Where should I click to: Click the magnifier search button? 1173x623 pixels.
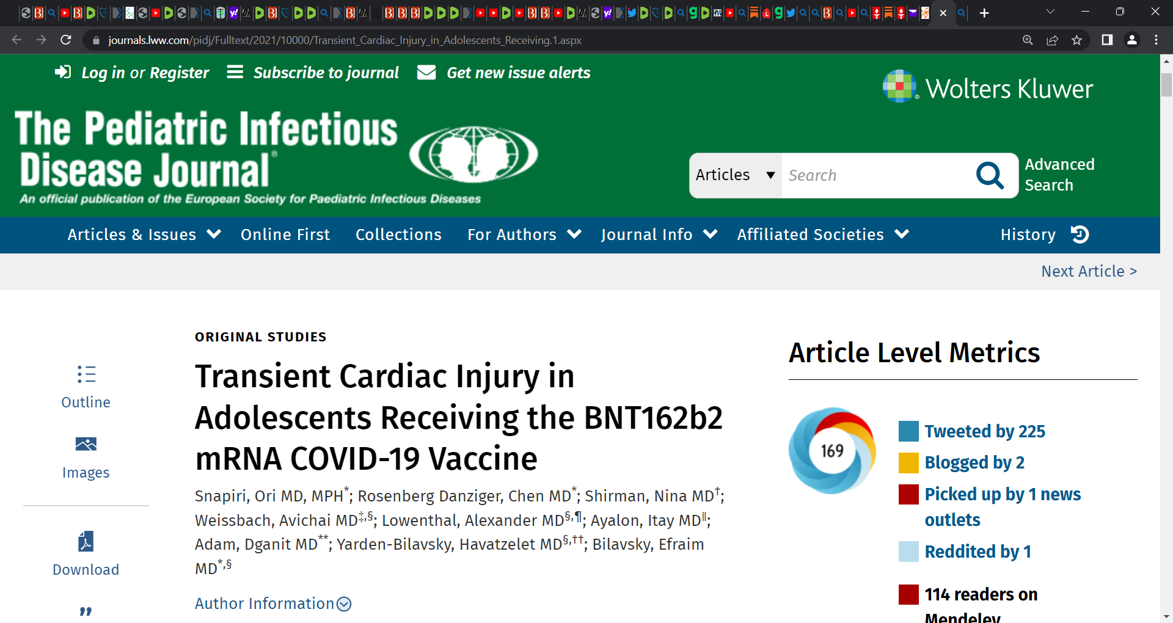(x=990, y=175)
